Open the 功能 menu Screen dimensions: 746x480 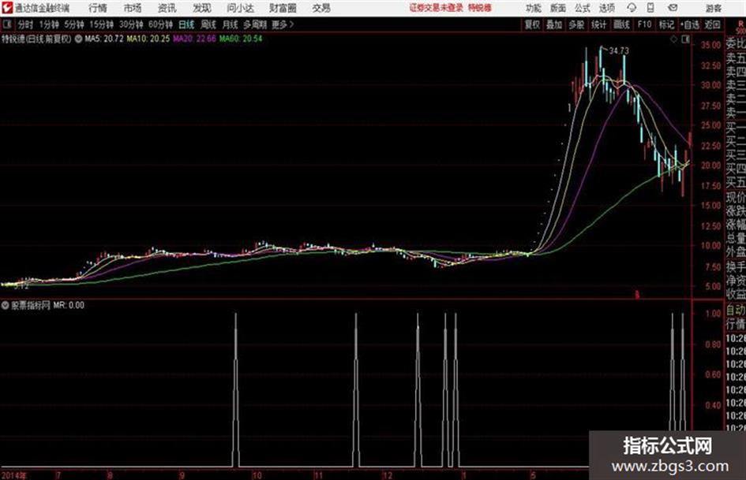tap(533, 8)
